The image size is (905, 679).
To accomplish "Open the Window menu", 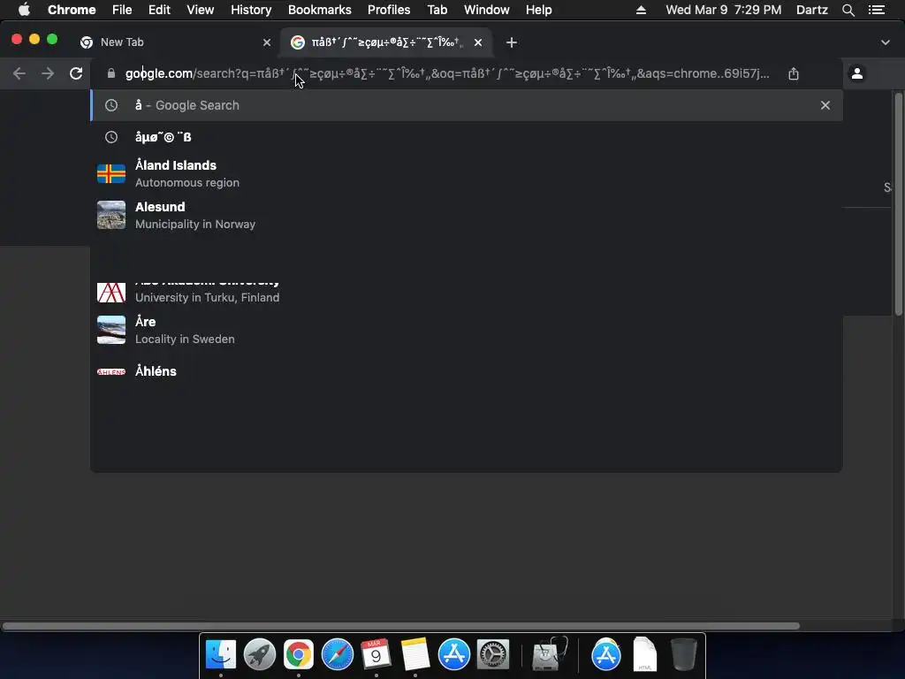I will (x=487, y=10).
